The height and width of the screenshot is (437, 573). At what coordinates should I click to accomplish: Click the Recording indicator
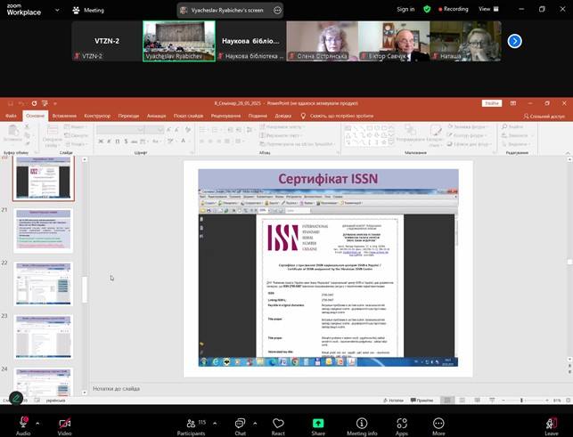pyautogui.click(x=454, y=9)
